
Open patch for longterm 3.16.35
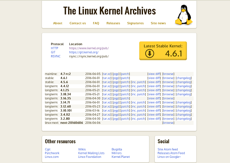click(125, 99)
